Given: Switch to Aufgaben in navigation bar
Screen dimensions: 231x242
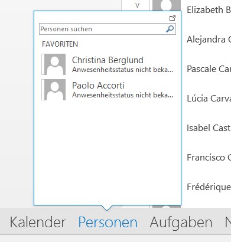Looking at the screenshot, I should coord(181,223).
